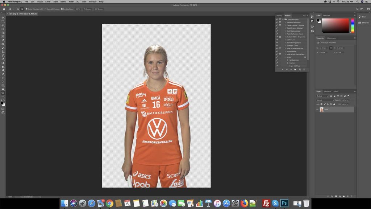Screen dimensions: 371x209
Task: Open the Image menu
Action: [x=39, y=2]
